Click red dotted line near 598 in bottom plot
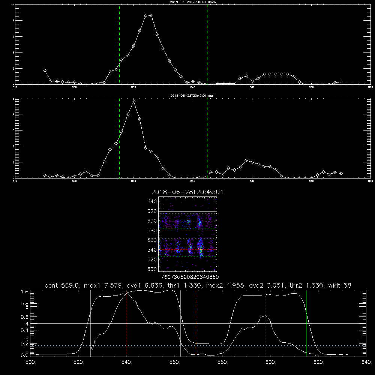The width and height of the screenshot is (375, 375). click(x=265, y=323)
